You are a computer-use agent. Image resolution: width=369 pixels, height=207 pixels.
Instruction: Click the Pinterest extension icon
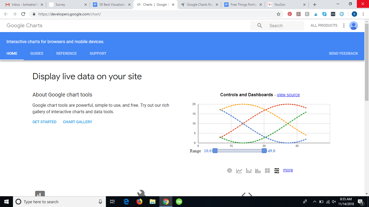pyautogui.click(x=290, y=14)
